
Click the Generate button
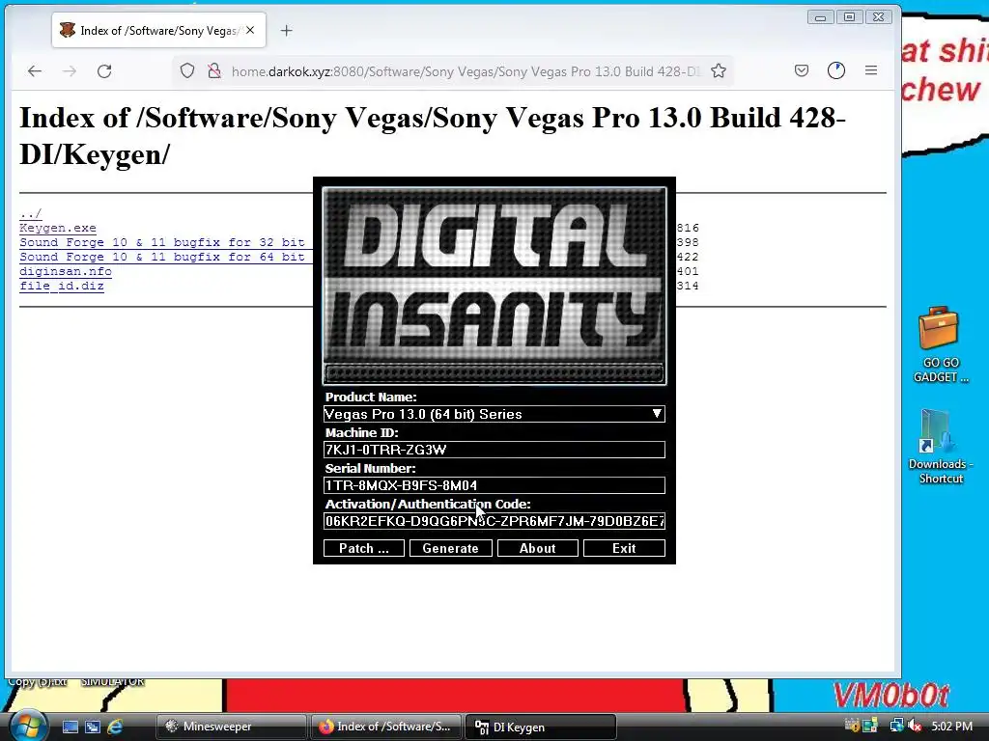pyautogui.click(x=450, y=548)
